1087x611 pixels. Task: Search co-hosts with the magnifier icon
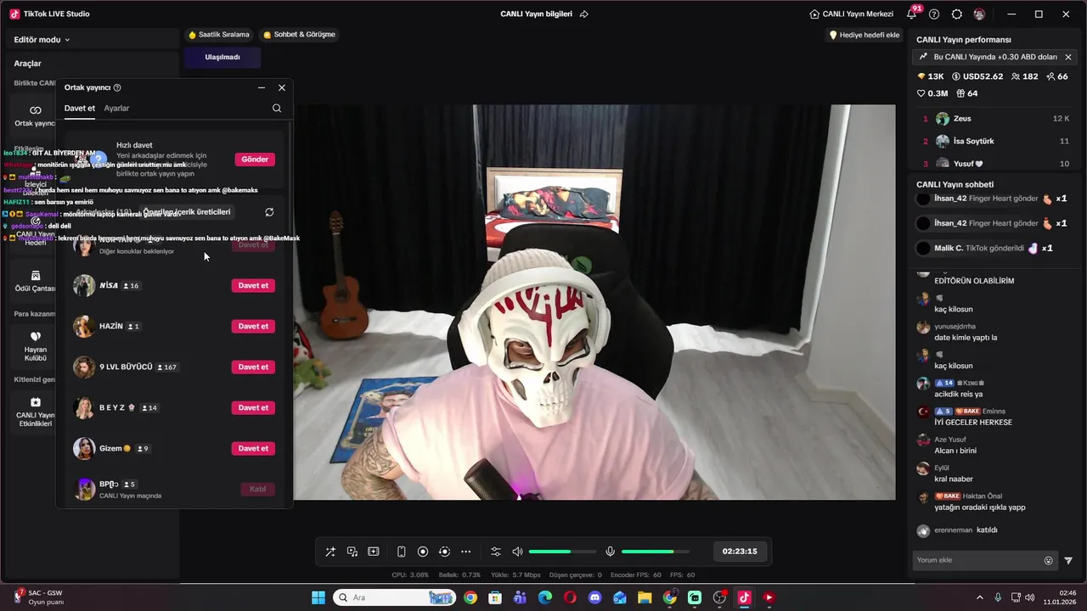pyautogui.click(x=277, y=109)
